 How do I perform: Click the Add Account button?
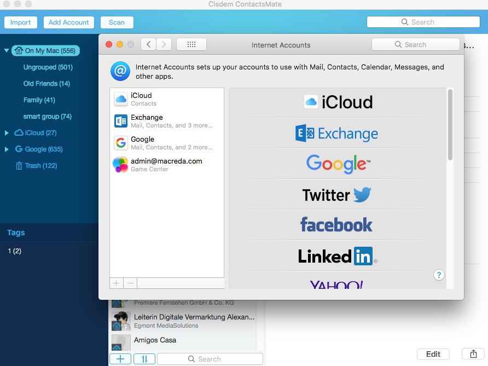[x=69, y=22]
